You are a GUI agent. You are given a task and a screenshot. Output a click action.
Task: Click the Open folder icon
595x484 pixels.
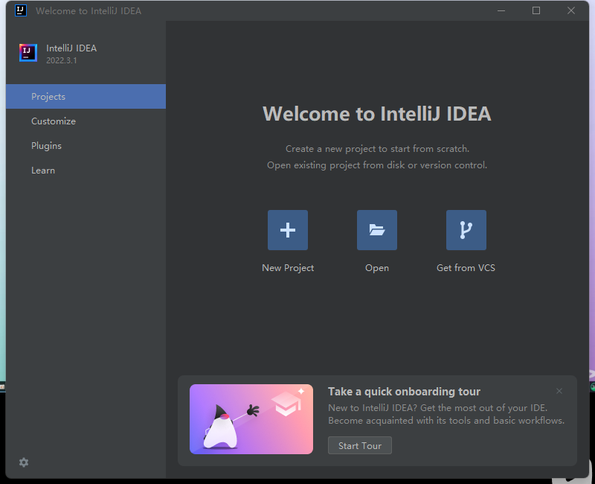tap(377, 230)
